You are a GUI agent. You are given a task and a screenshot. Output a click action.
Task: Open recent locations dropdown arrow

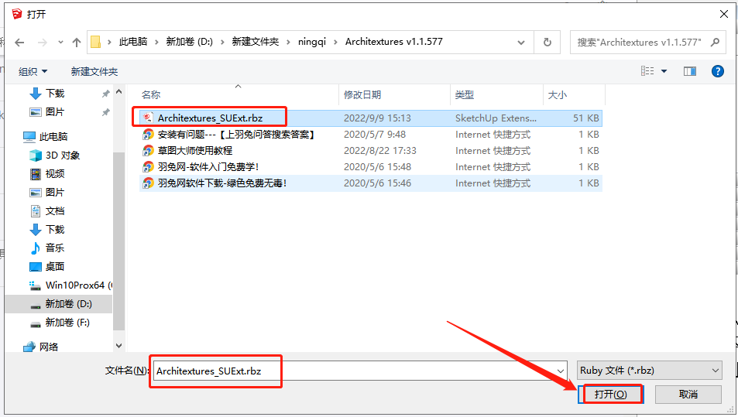[x=60, y=43]
